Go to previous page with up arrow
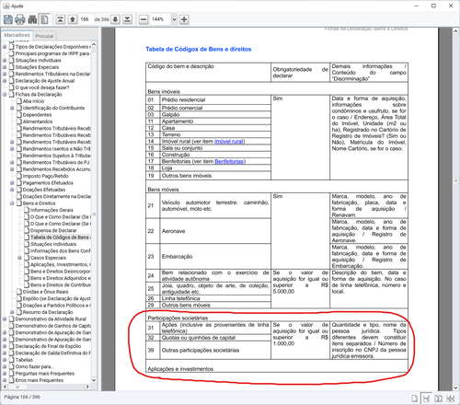This screenshot has width=460, height=405. click(73, 19)
